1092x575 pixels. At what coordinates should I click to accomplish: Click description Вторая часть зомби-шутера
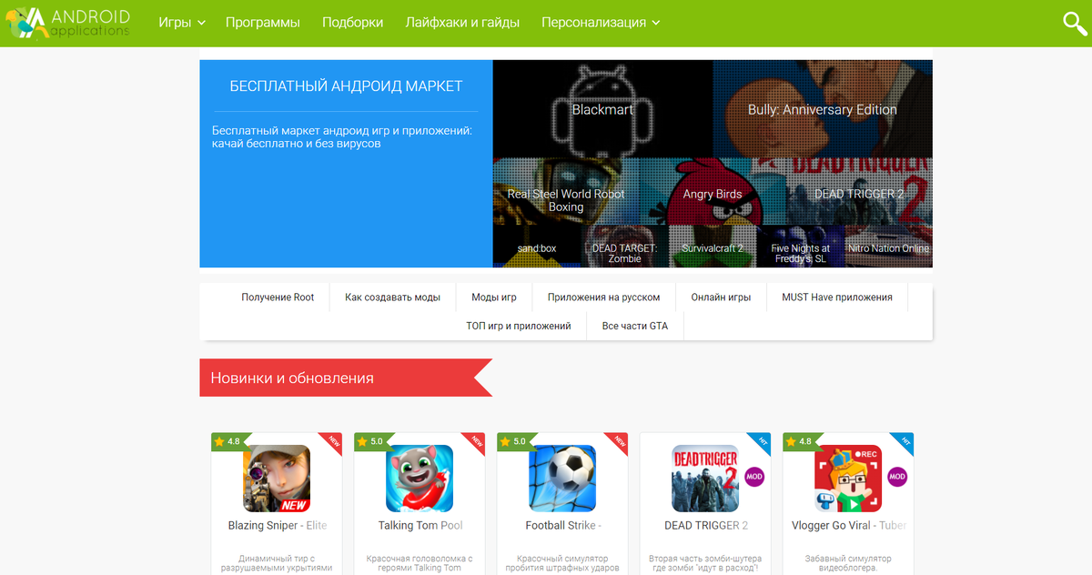(x=705, y=563)
